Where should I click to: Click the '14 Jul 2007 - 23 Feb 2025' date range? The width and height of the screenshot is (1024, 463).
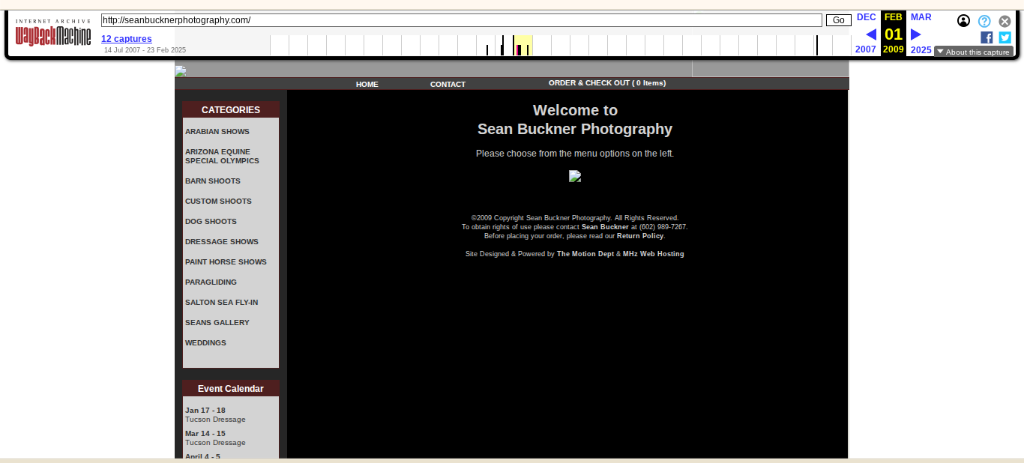coord(145,49)
